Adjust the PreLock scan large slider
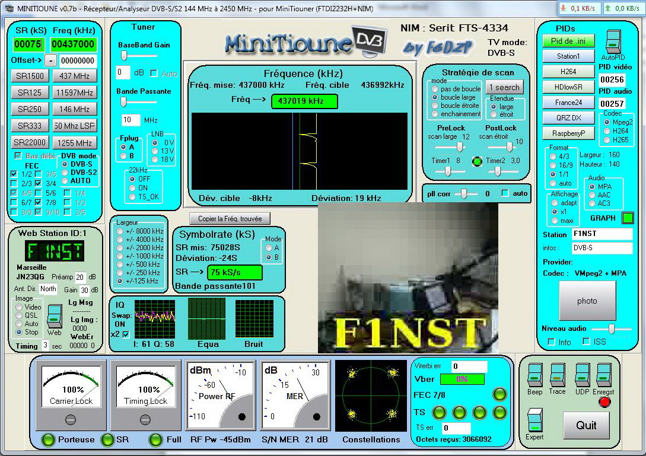The height and width of the screenshot is (456, 646). 459,146
